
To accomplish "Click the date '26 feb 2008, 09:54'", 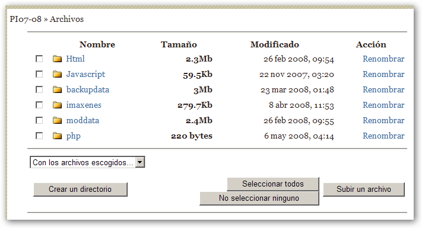I will (299, 59).
